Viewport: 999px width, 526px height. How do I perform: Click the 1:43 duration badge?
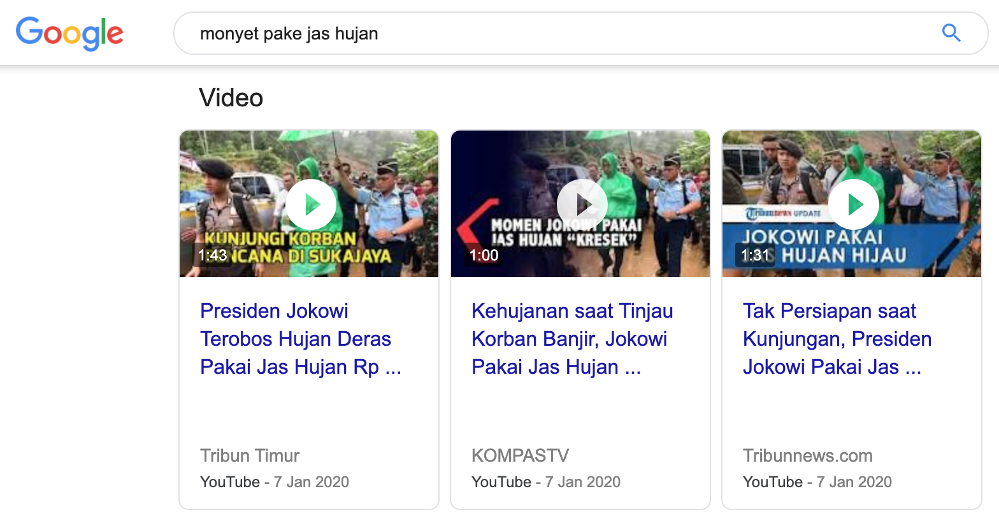pos(212,255)
